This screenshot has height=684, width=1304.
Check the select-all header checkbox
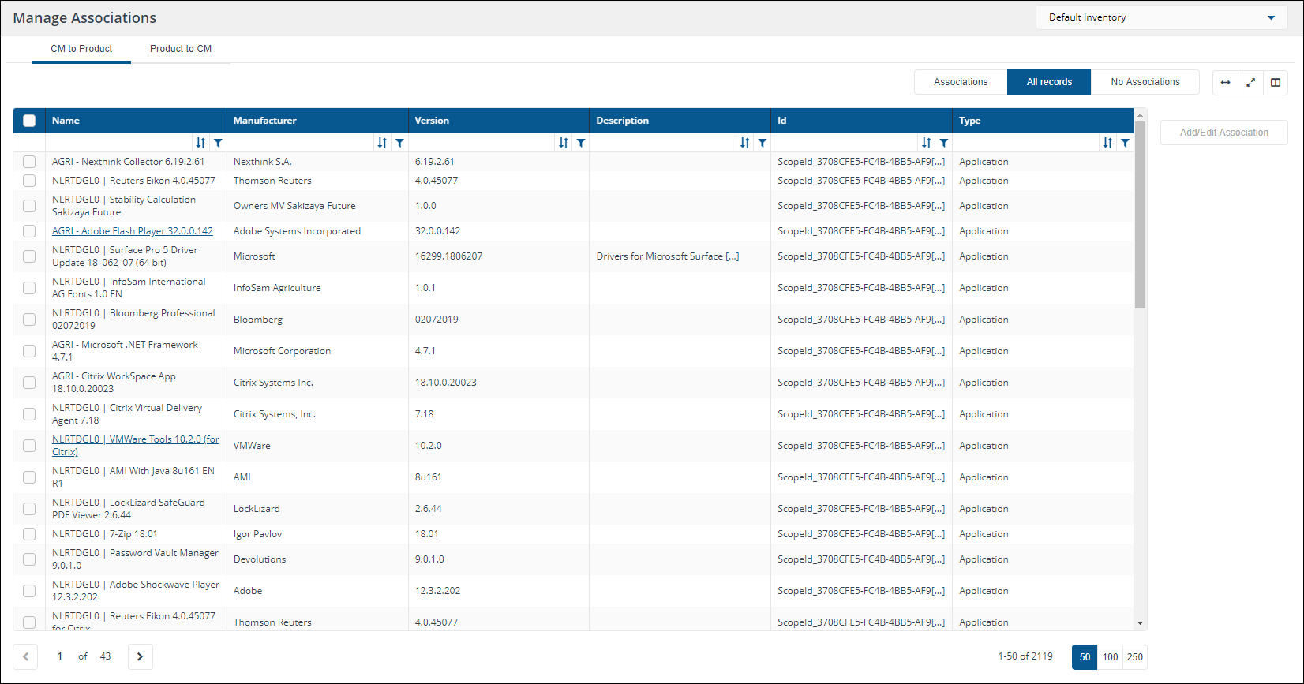click(29, 121)
